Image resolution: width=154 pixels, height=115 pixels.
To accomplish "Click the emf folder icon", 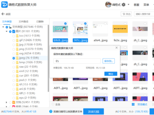I will 17,71.
